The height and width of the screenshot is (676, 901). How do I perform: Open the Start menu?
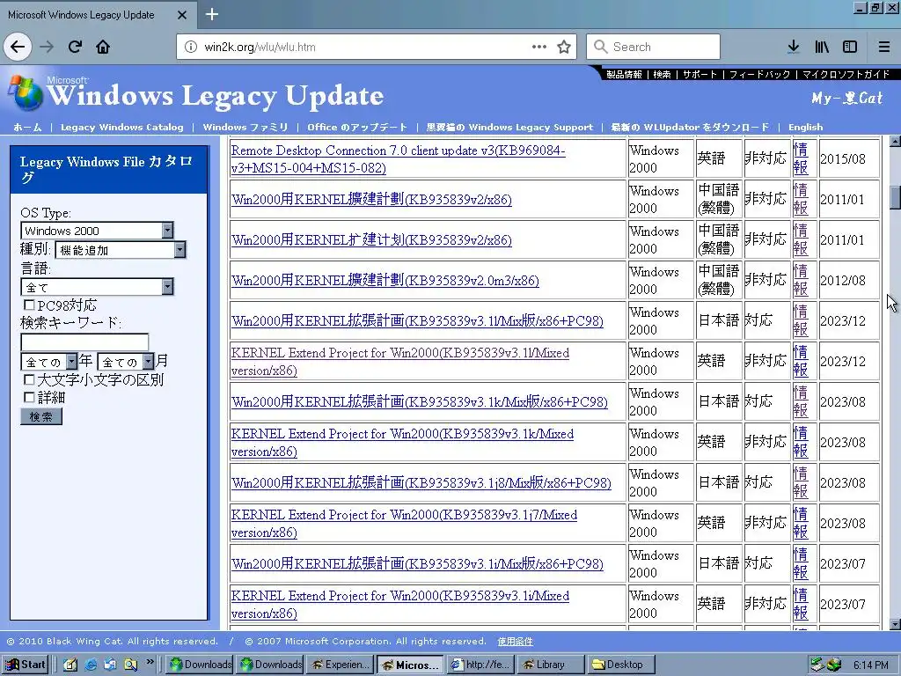coord(26,665)
